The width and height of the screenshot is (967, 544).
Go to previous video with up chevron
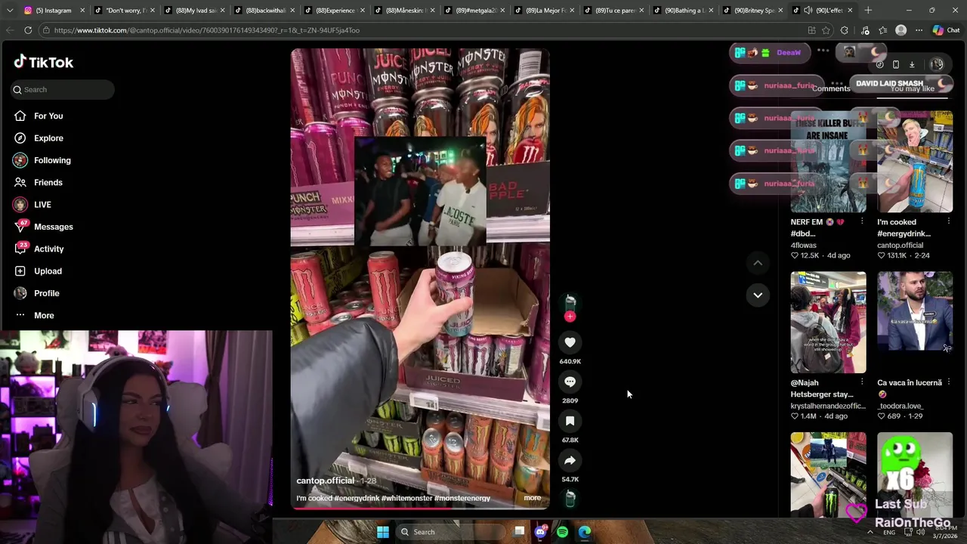[x=758, y=263]
